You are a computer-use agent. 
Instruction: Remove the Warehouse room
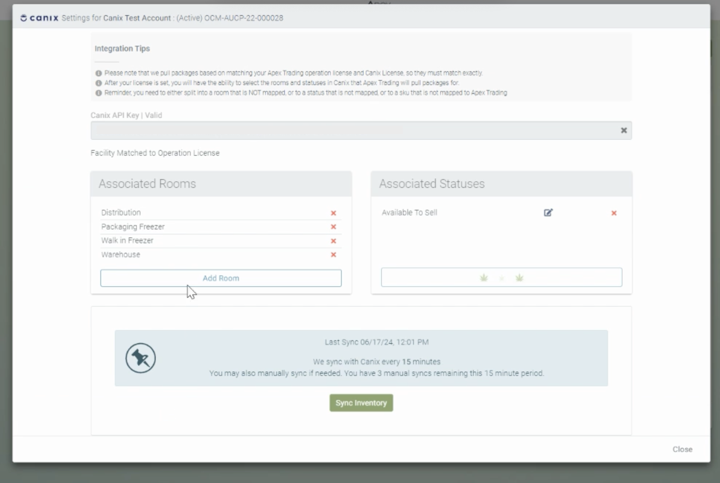pyautogui.click(x=333, y=255)
